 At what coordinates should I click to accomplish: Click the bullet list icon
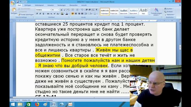coord(73,10)
